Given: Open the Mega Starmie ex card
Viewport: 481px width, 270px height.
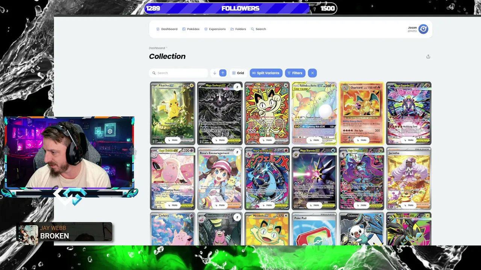Looking at the screenshot, I should (x=314, y=178).
